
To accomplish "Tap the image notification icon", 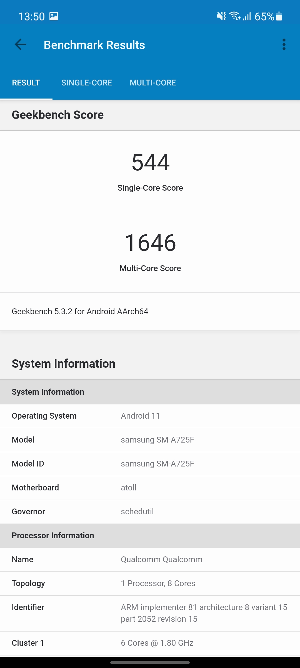I will point(54,16).
